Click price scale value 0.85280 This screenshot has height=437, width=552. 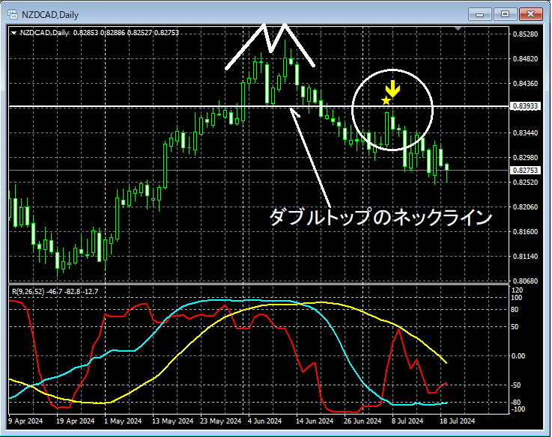(x=526, y=34)
